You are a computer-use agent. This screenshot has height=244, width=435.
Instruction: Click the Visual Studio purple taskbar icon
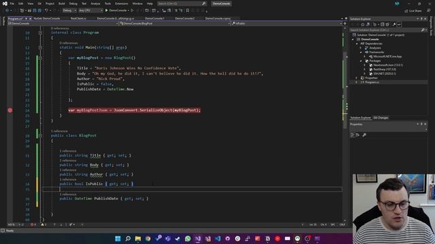pyautogui.click(x=198, y=239)
